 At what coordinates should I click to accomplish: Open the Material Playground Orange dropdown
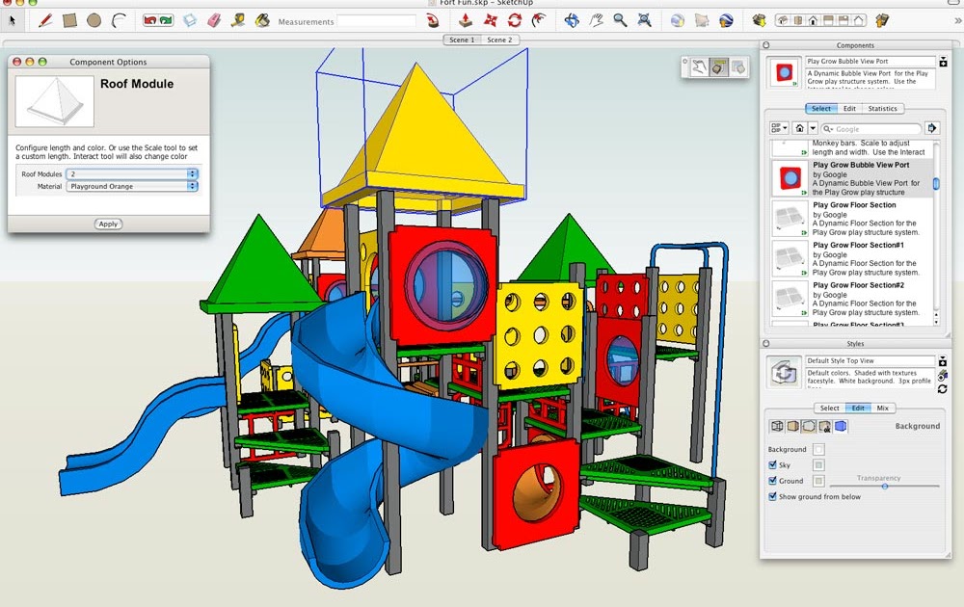pyautogui.click(x=131, y=186)
